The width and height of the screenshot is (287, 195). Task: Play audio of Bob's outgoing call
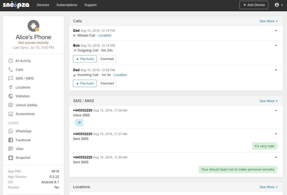pyautogui.click(x=85, y=59)
